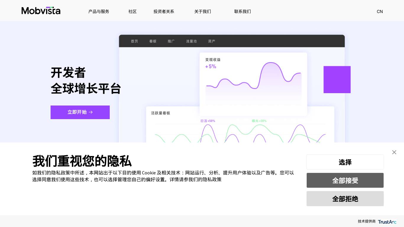Image resolution: width=404 pixels, height=227 pixels.
Task: Click the 活跃量看板 chart title
Action: (x=161, y=113)
